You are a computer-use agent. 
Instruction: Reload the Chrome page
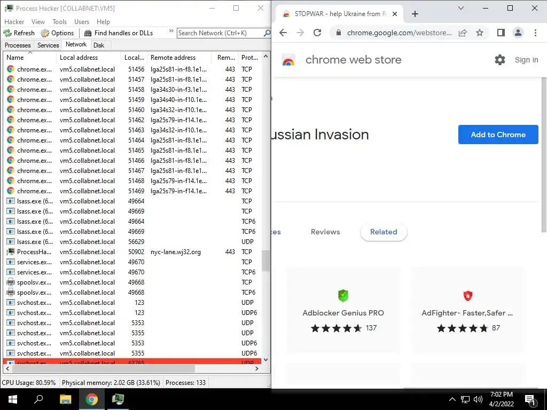tap(317, 33)
